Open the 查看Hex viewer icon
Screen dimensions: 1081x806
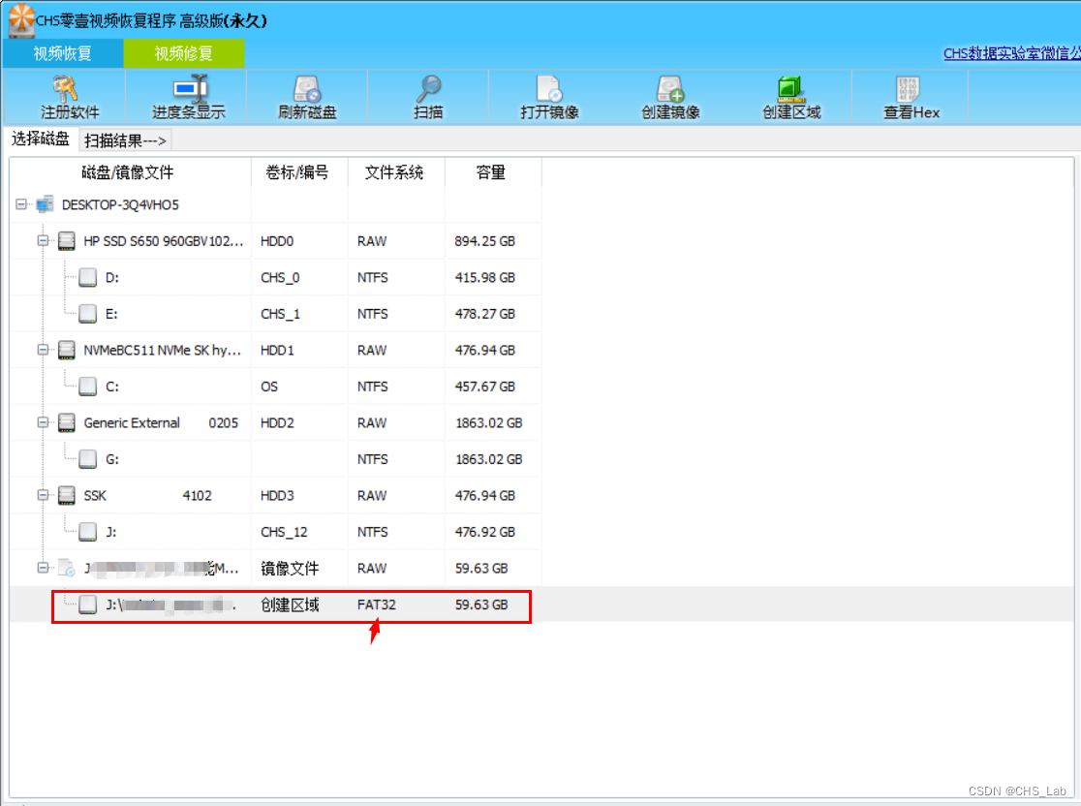click(x=908, y=88)
